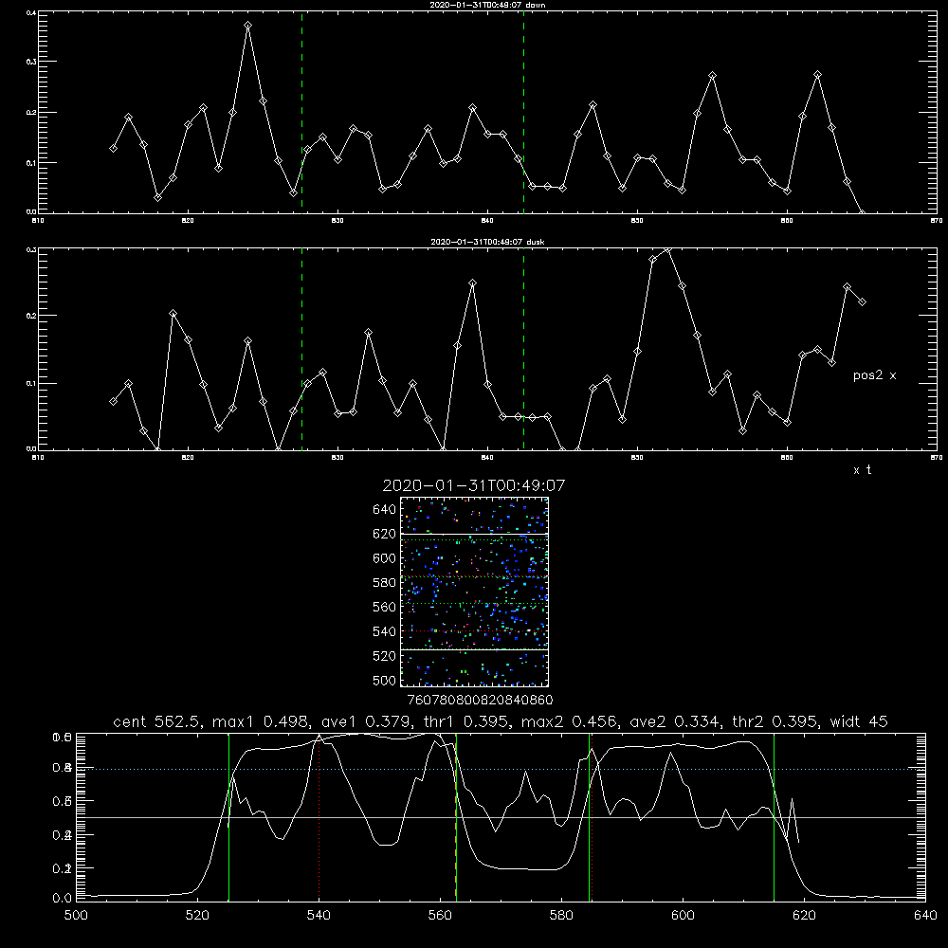Click the "540" x-axis label of the bottom plot
948x948 pixels.
coord(319,916)
